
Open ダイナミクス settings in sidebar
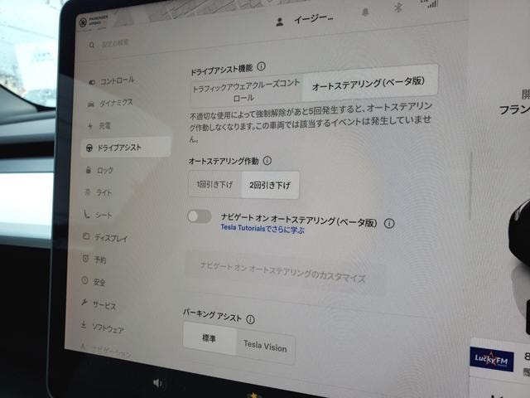111,103
